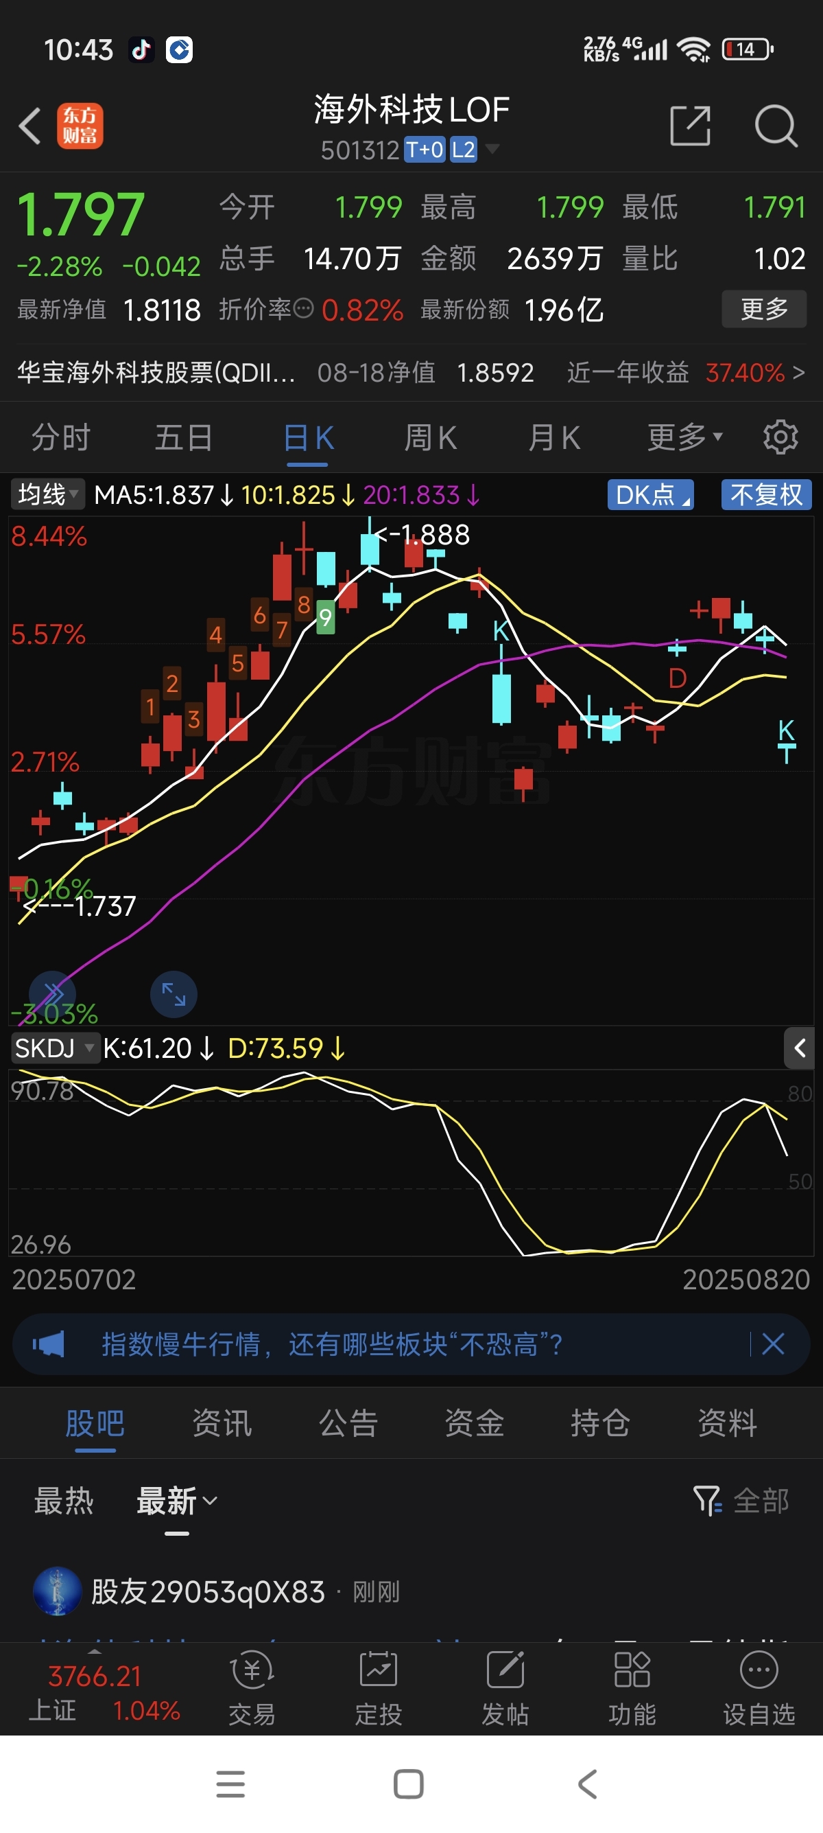
Task: Open the 不复权 adjustment selector
Action: [766, 494]
